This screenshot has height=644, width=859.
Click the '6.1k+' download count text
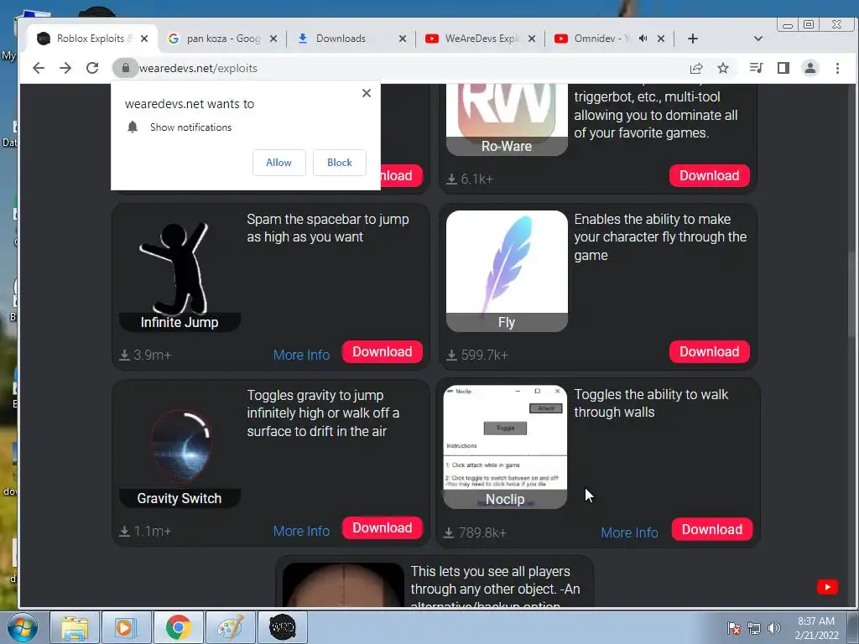pyautogui.click(x=476, y=179)
